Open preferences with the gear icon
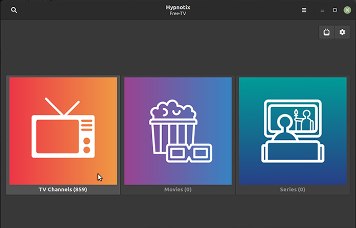Screen dimensions: 356x228 (x=342, y=32)
